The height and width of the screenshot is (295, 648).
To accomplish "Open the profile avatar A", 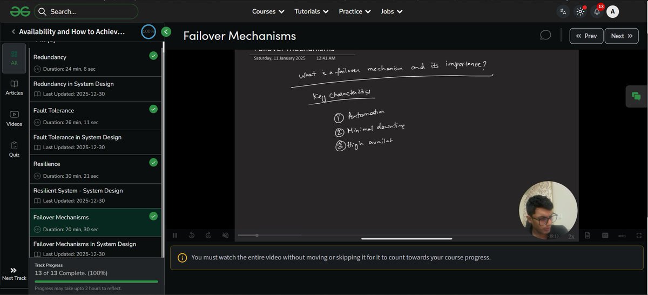I will point(612,11).
